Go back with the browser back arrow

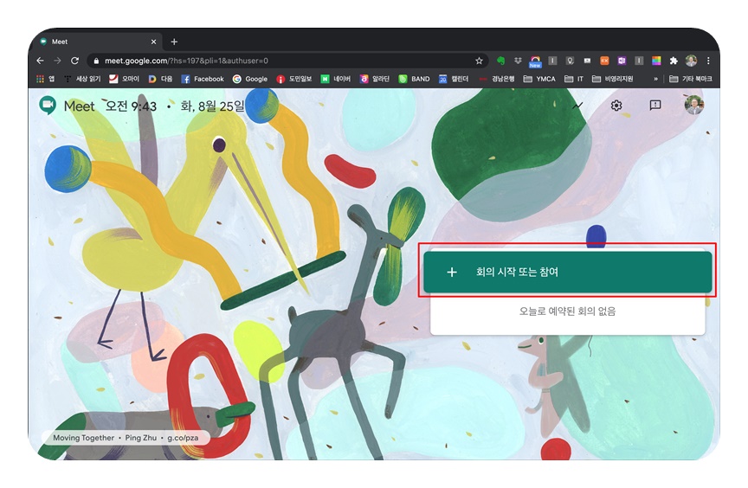click(40, 61)
